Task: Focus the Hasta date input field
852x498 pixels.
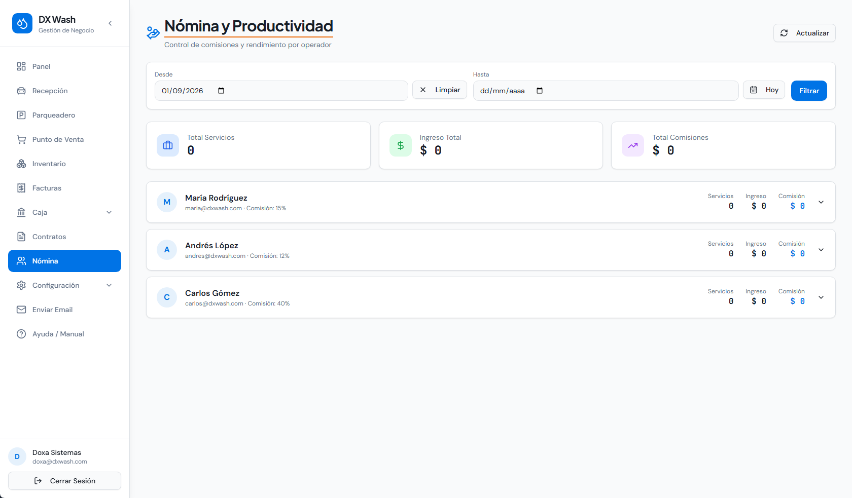Action: point(606,91)
